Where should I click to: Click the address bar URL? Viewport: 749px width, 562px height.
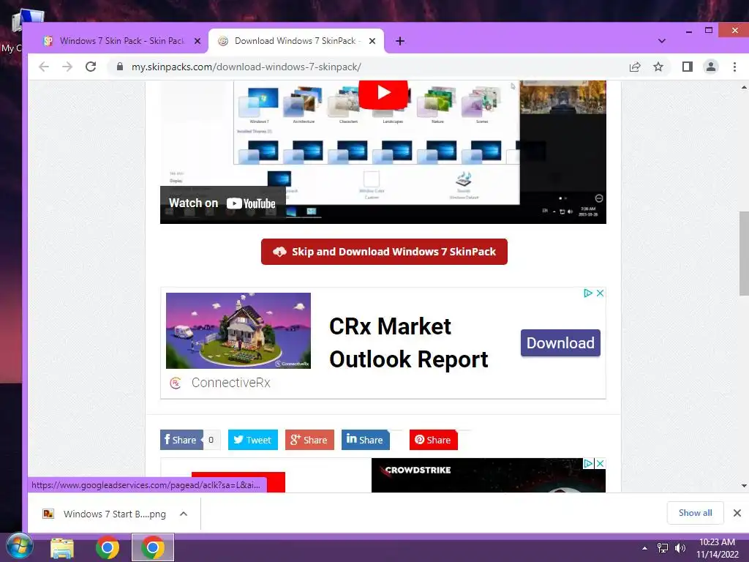pyautogui.click(x=246, y=67)
